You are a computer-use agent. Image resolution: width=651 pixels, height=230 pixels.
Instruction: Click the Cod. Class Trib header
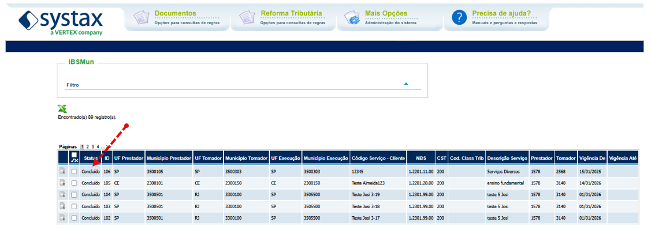pyautogui.click(x=467, y=159)
